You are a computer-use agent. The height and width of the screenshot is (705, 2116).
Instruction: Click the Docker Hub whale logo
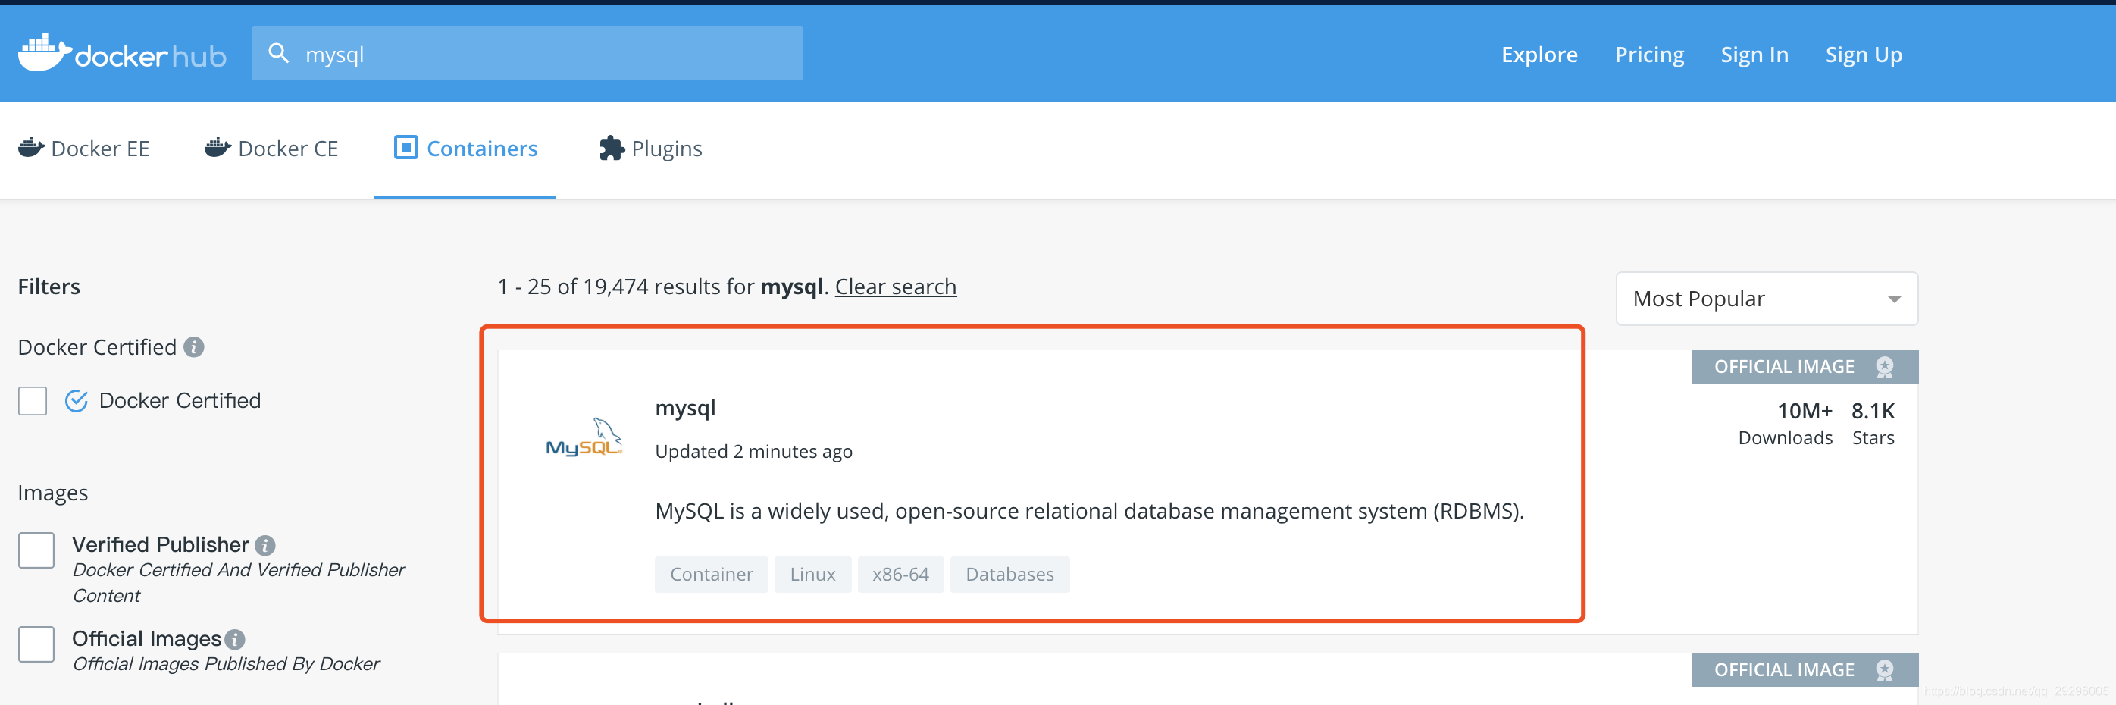tap(121, 53)
